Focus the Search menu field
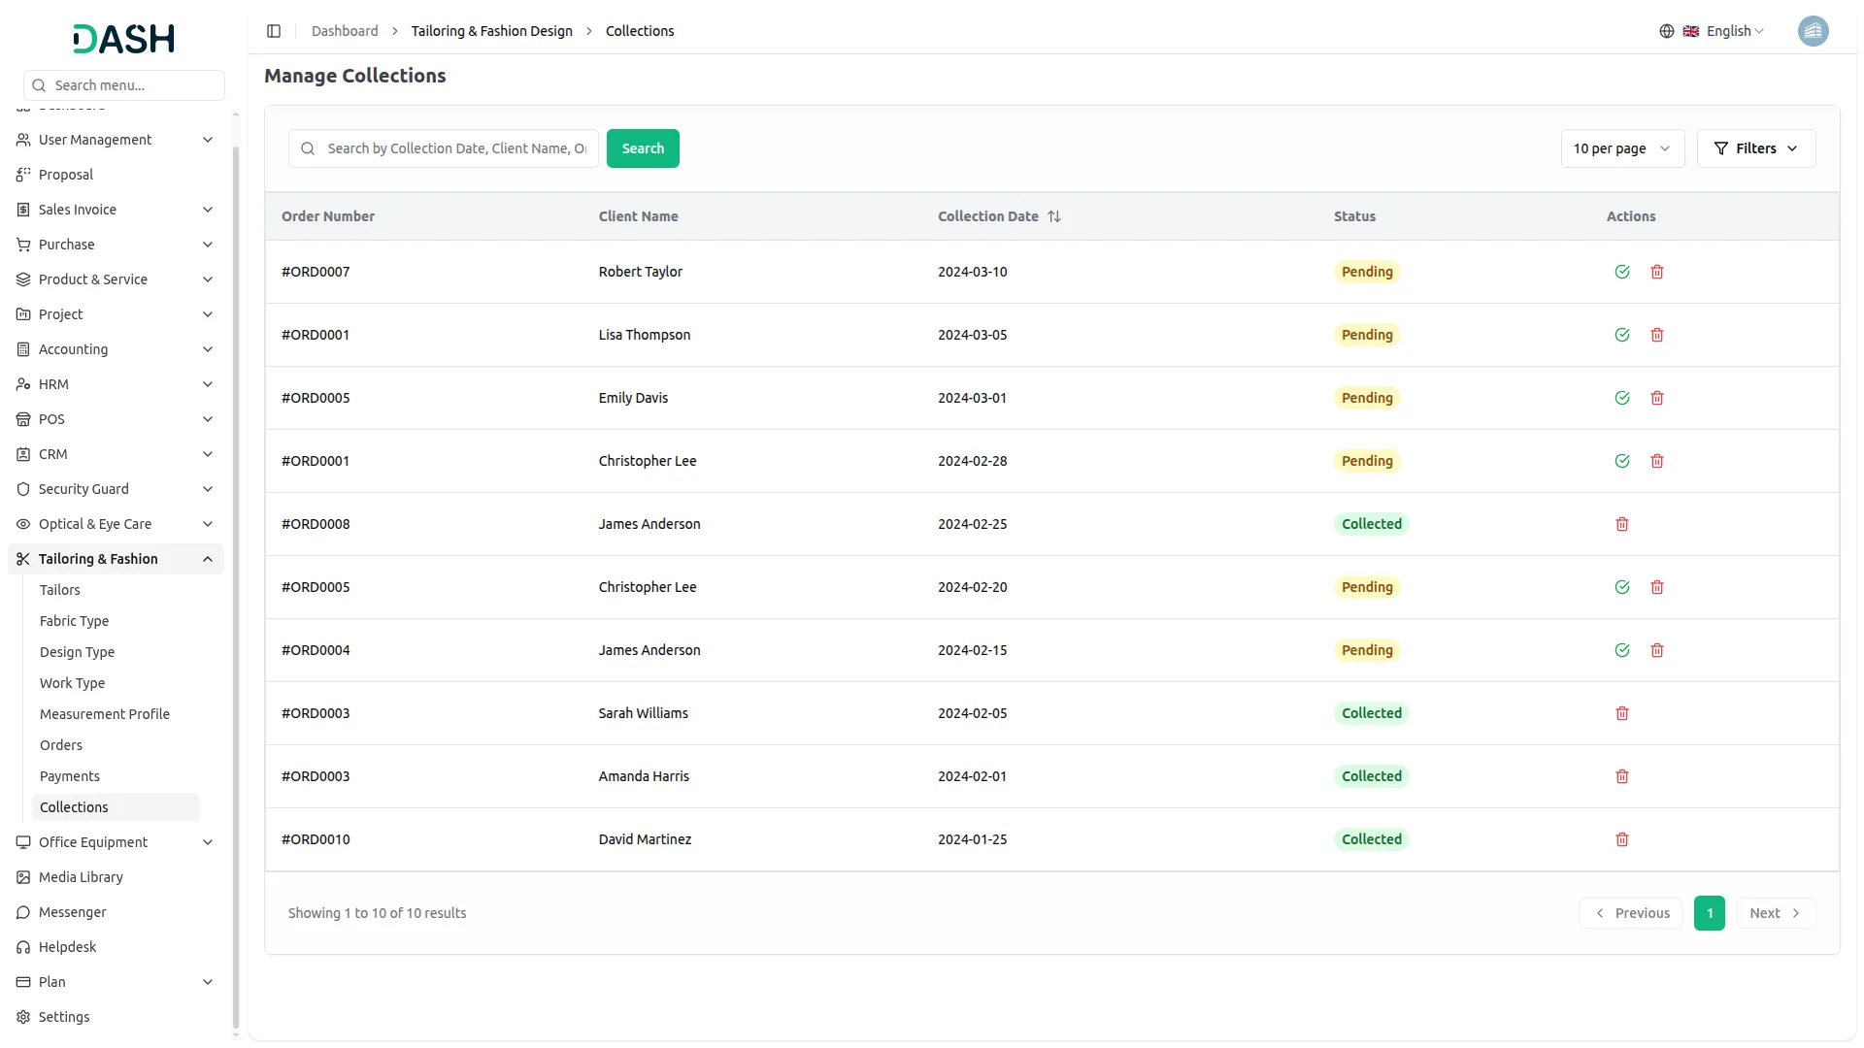1864x1048 pixels. coord(124,85)
